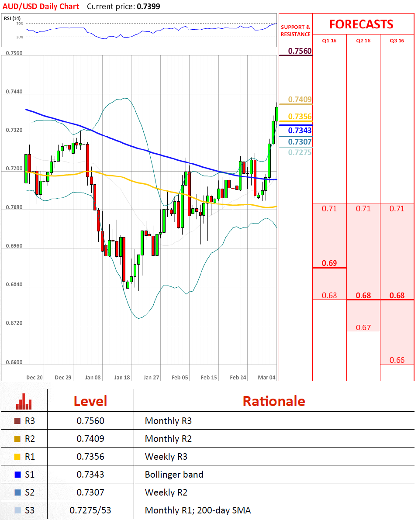The height and width of the screenshot is (520, 418).
Task: Click the 0.71 value in Q1 16 column
Action: click(329, 209)
